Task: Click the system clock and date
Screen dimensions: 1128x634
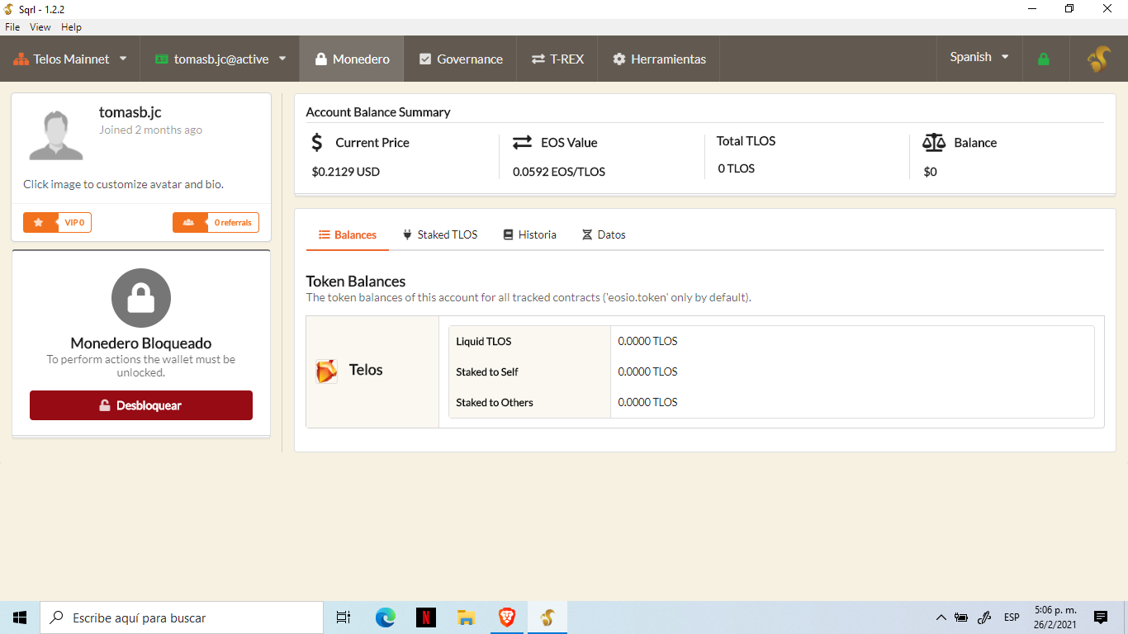Action: coord(1055,617)
